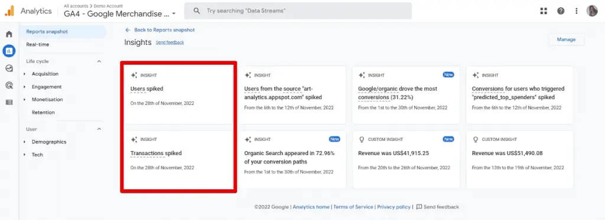
Task: Click the back arrow icon beside Back to Reports snapshot
Action: tap(128, 29)
